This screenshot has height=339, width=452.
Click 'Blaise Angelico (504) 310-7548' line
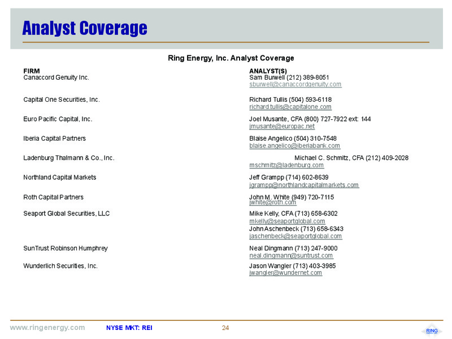pyautogui.click(x=293, y=138)
